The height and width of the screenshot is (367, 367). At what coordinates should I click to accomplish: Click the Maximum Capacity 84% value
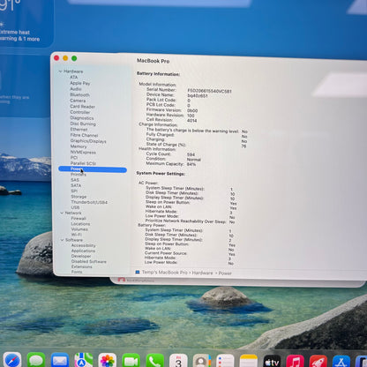point(191,164)
